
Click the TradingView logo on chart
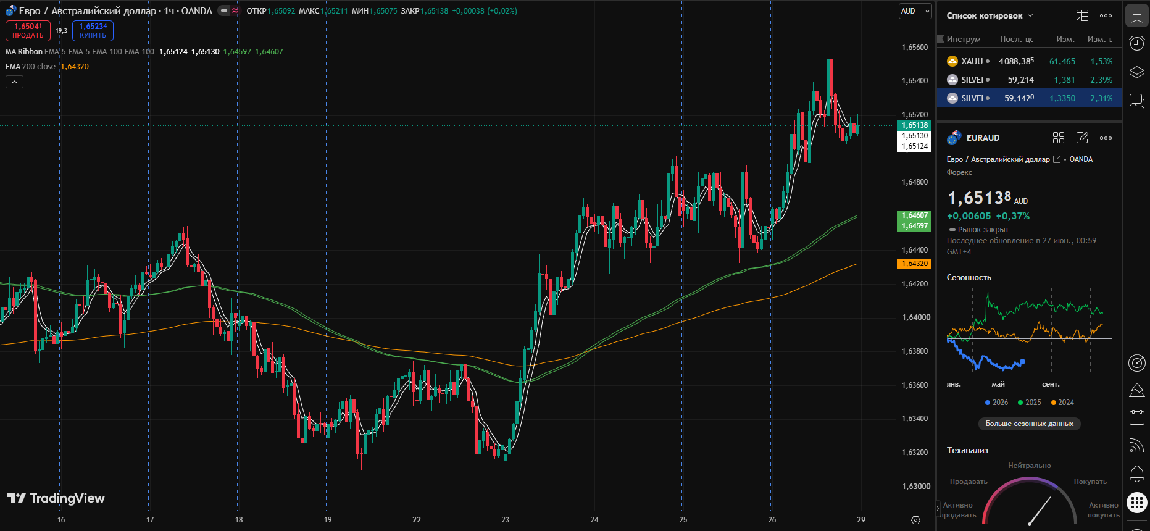coord(56,498)
